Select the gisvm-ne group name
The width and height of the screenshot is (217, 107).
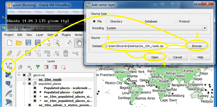click(x=39, y=75)
